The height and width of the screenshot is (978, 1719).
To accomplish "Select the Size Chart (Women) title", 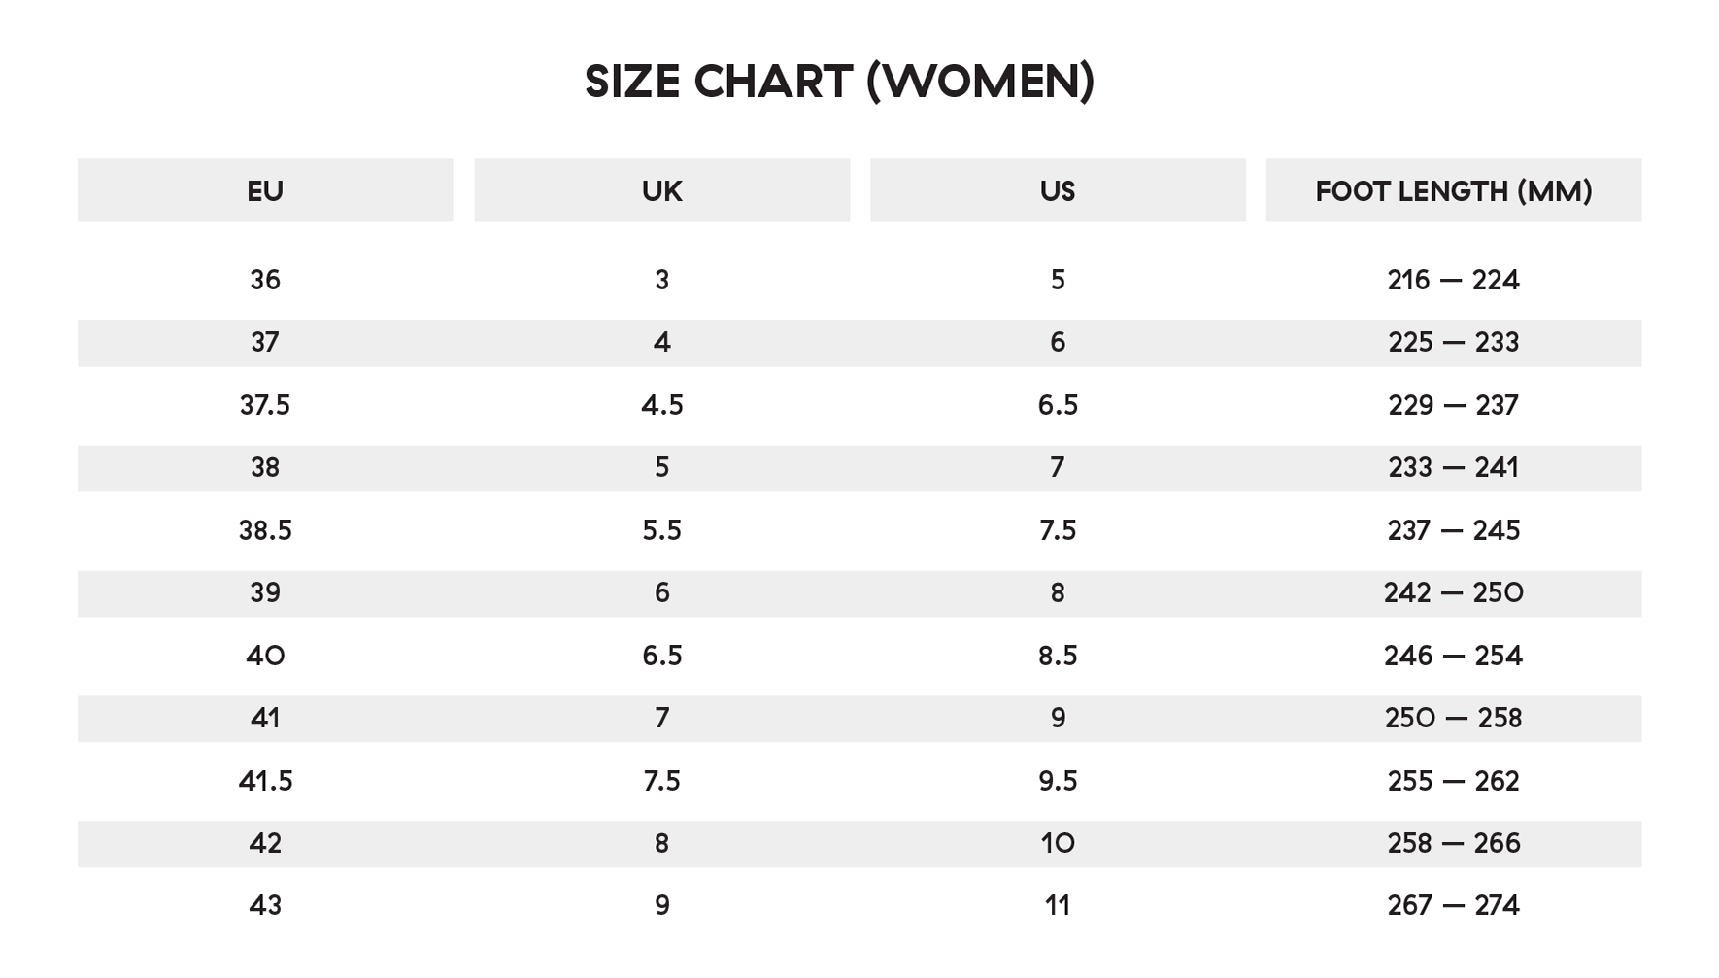I will click(840, 82).
